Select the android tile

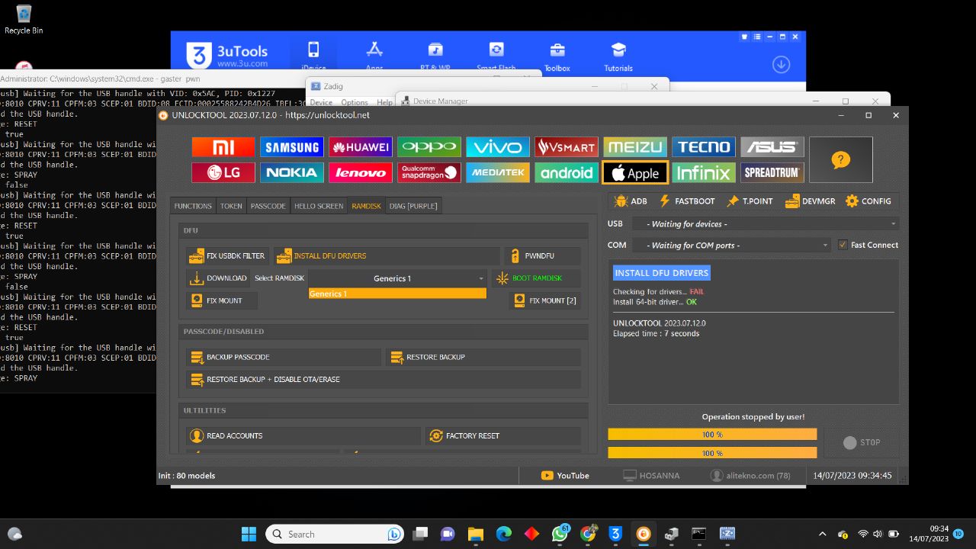(x=567, y=172)
